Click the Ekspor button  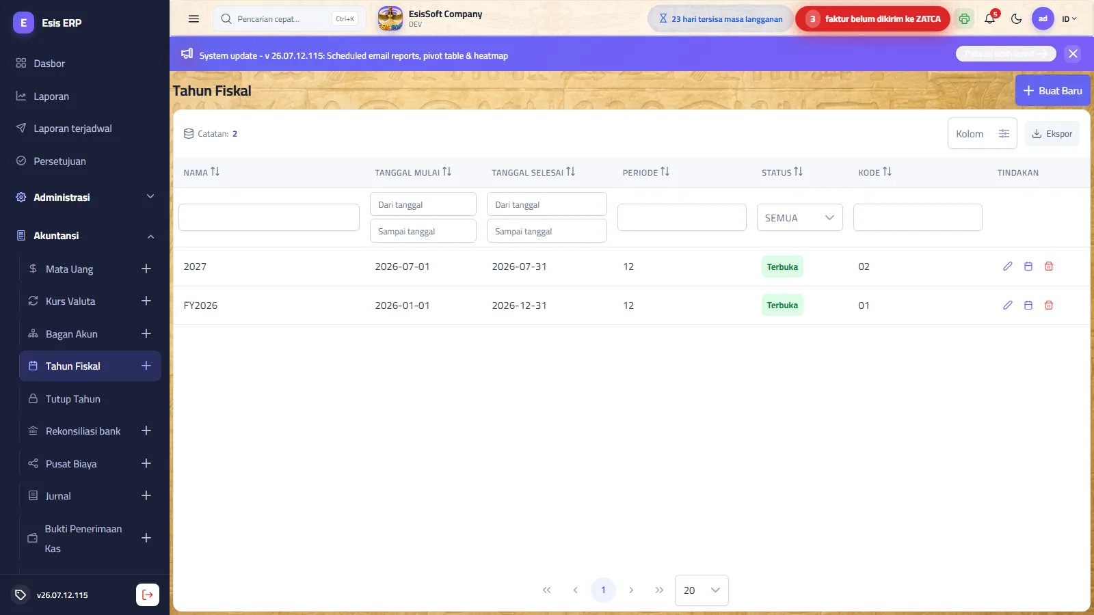[x=1052, y=134]
